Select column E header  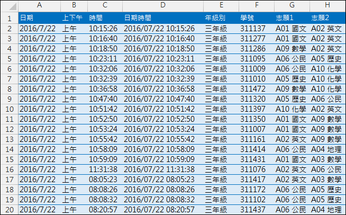click(221, 6)
